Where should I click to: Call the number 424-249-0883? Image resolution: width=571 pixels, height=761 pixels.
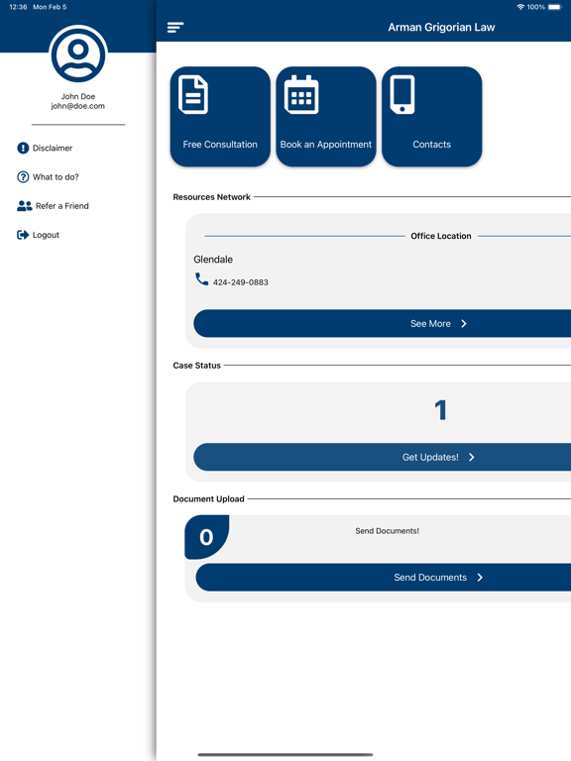click(x=240, y=282)
